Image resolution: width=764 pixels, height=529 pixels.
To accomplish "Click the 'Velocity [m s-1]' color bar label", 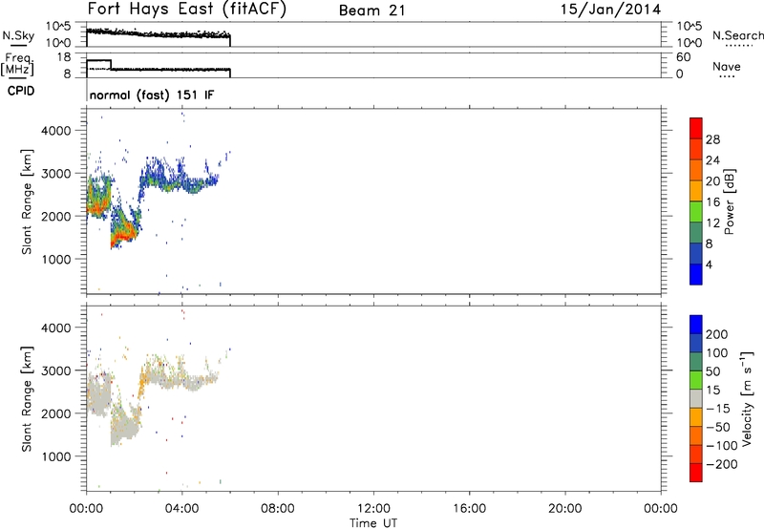I will (747, 398).
